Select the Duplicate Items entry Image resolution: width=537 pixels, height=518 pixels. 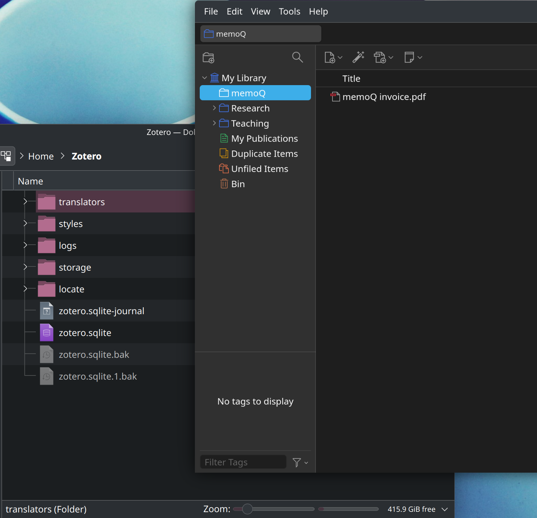[x=264, y=154]
